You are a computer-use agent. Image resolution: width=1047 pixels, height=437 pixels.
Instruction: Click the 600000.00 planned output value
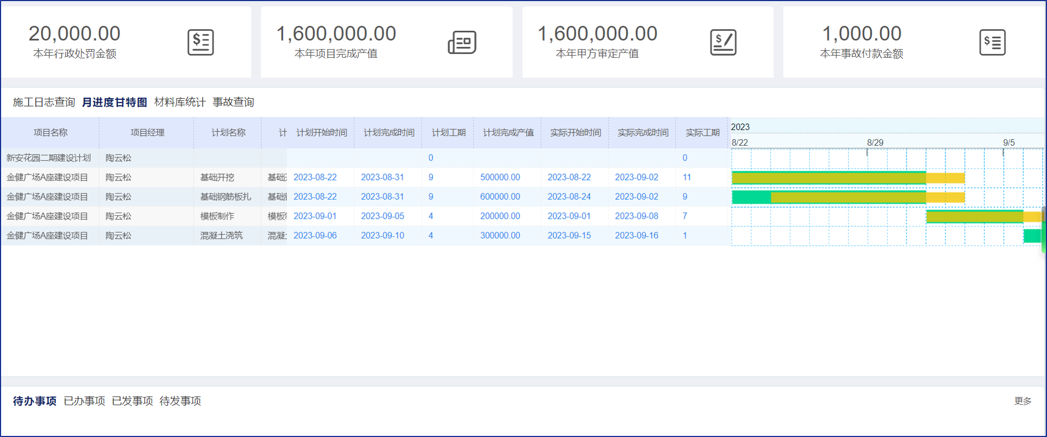[x=500, y=197]
